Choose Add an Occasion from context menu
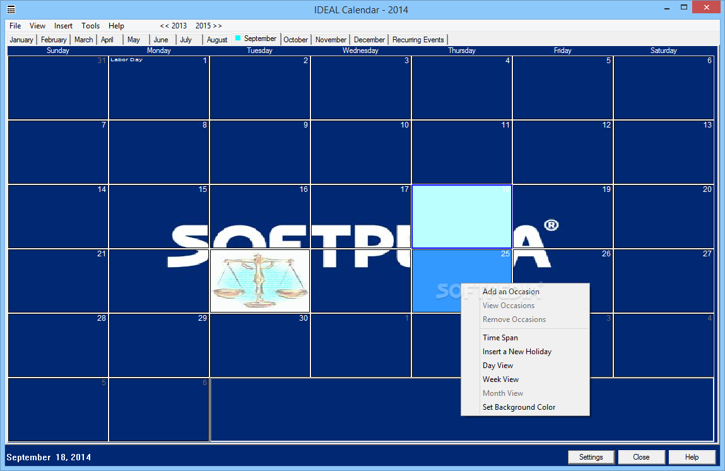The height and width of the screenshot is (471, 725). [x=525, y=292]
